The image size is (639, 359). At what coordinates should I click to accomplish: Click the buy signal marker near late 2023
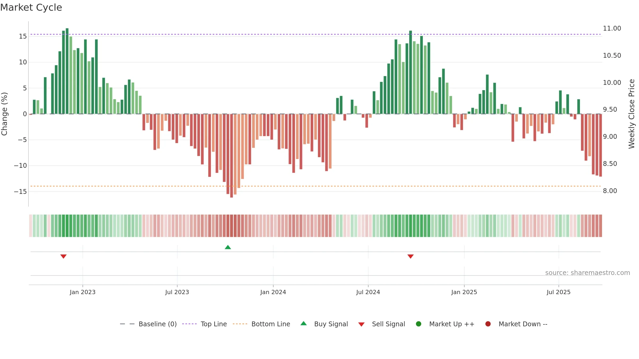click(228, 247)
